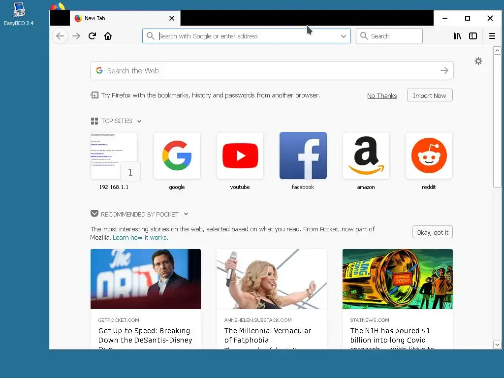504x378 pixels.
Task: Click the TOP SITES heading text
Action: pyautogui.click(x=117, y=121)
